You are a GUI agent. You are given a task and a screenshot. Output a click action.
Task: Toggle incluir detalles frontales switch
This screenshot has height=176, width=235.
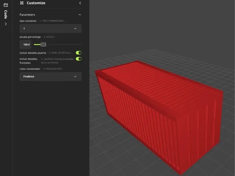point(79,59)
